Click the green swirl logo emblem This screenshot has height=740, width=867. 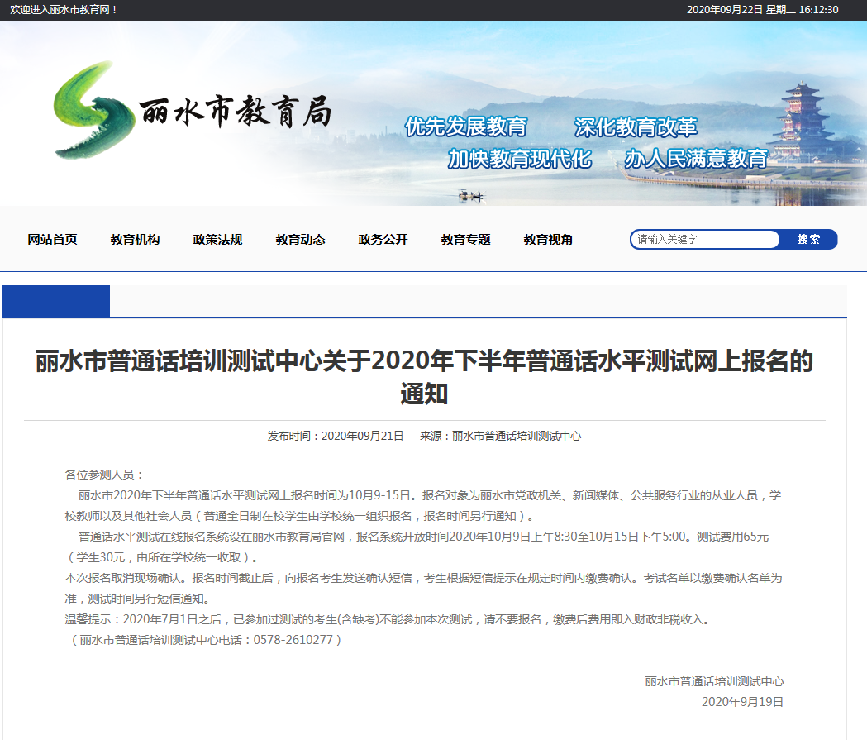(x=95, y=112)
